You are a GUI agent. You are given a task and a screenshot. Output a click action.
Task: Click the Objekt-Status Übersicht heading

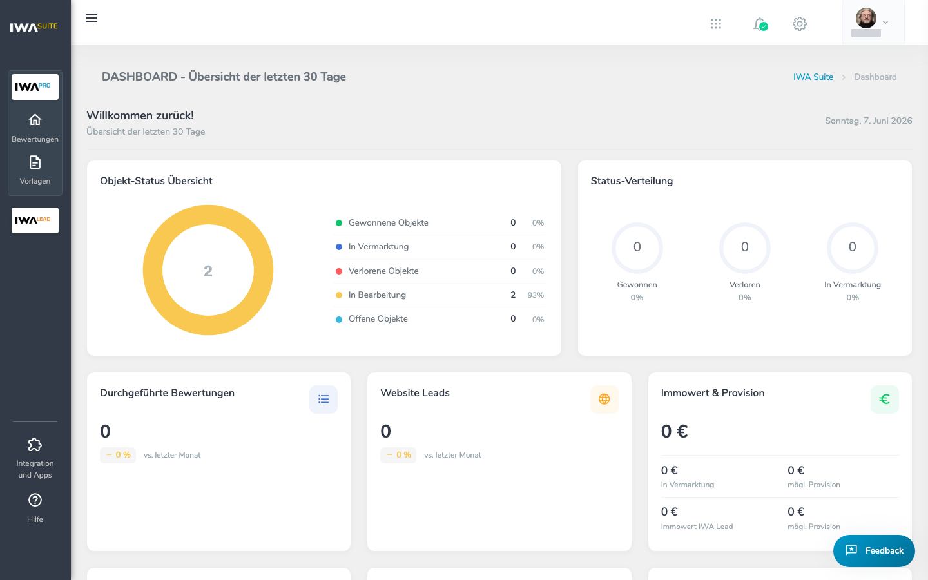click(x=156, y=181)
